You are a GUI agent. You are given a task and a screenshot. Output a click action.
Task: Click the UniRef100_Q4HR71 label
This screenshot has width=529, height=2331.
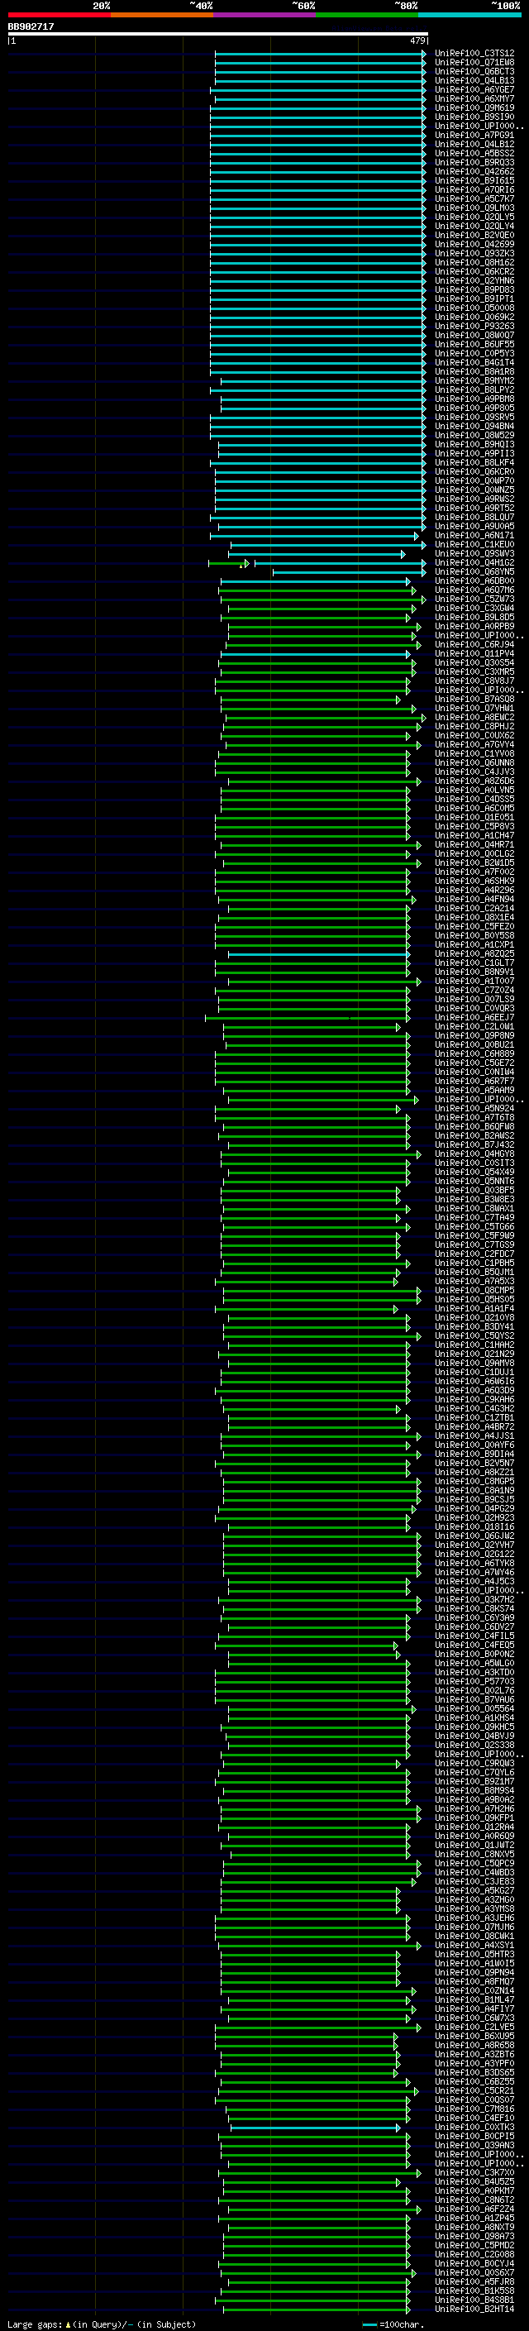coord(474,845)
